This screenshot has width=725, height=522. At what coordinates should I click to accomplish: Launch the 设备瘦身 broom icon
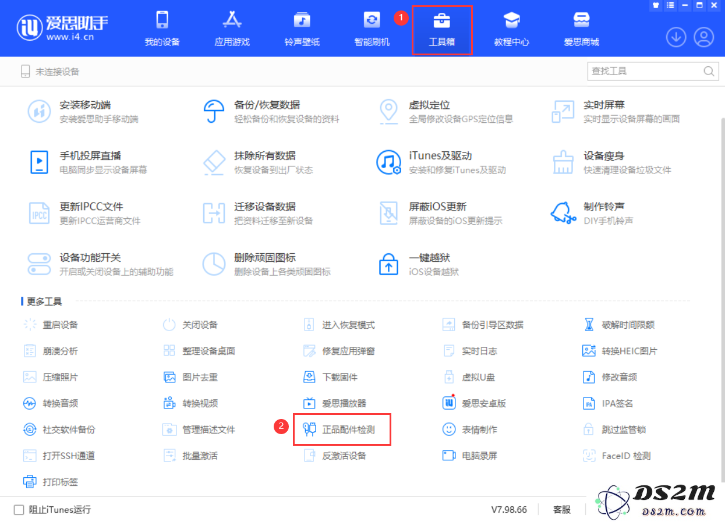pyautogui.click(x=563, y=162)
